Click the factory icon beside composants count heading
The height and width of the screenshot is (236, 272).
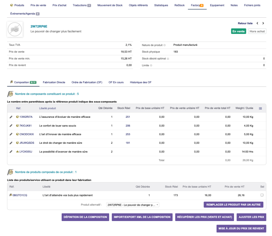point(10,94)
